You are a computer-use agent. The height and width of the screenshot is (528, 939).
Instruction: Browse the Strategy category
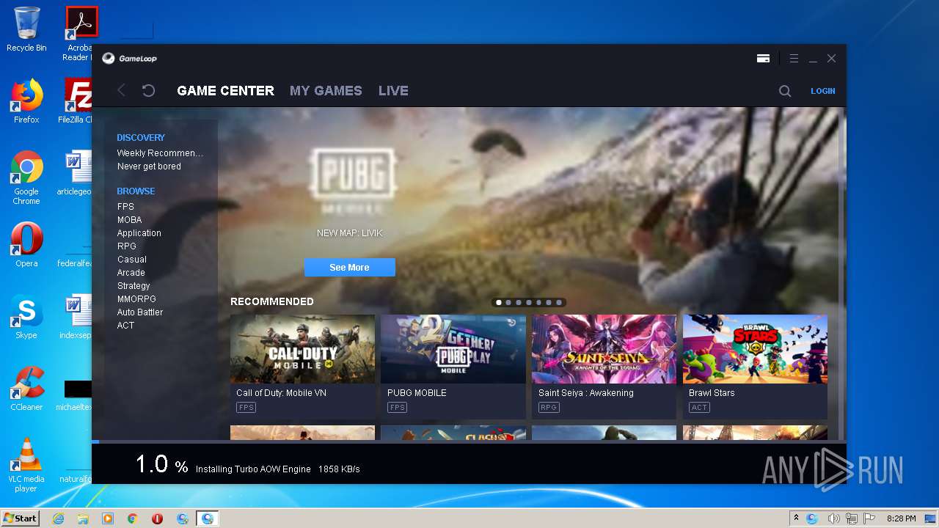(134, 286)
